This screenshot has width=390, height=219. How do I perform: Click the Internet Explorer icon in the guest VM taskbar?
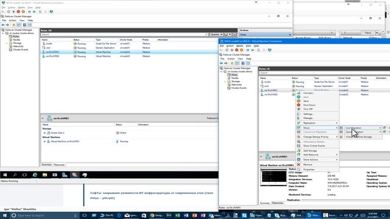[35, 175]
